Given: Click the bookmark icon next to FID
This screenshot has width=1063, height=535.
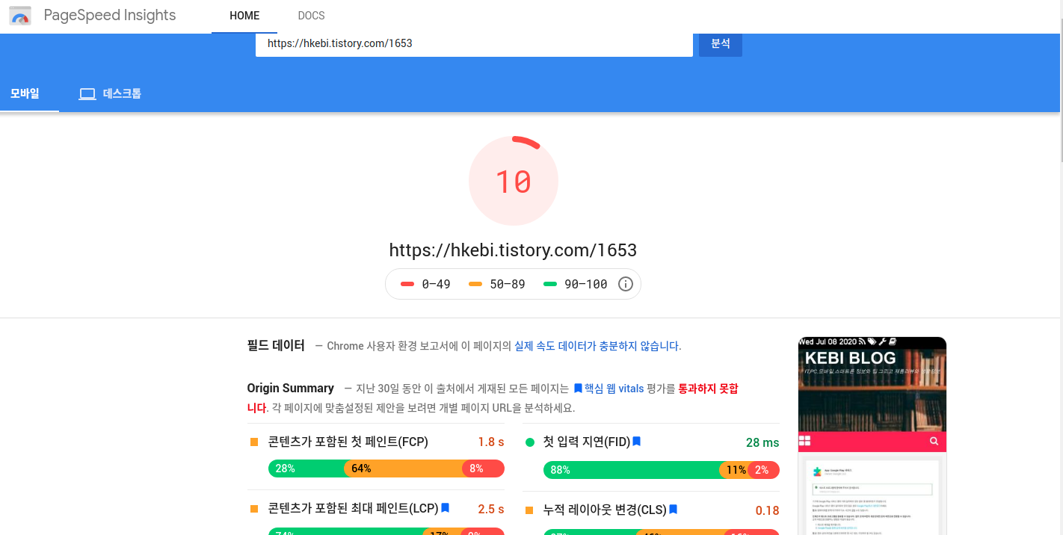Looking at the screenshot, I should [x=636, y=442].
